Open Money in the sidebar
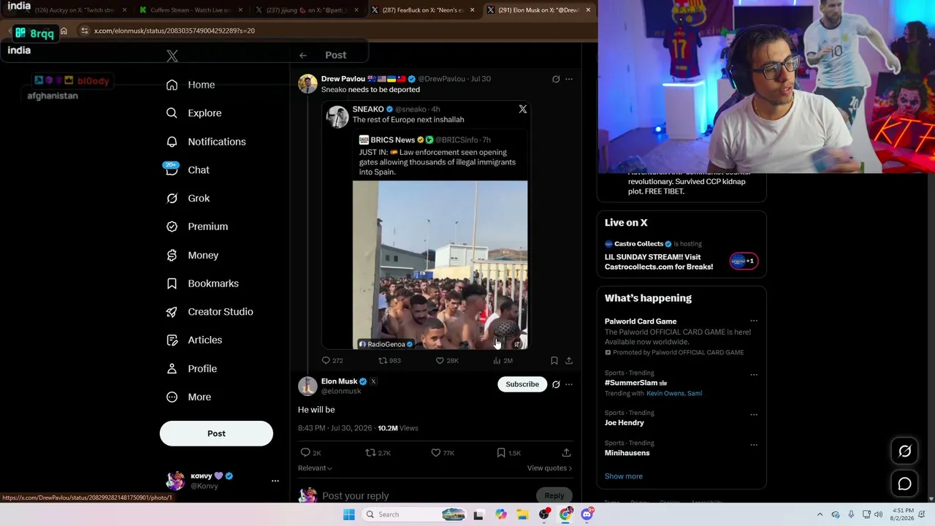The width and height of the screenshot is (935, 526). coord(191,255)
